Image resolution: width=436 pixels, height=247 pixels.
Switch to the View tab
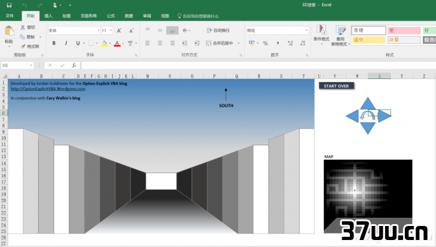tap(165, 16)
